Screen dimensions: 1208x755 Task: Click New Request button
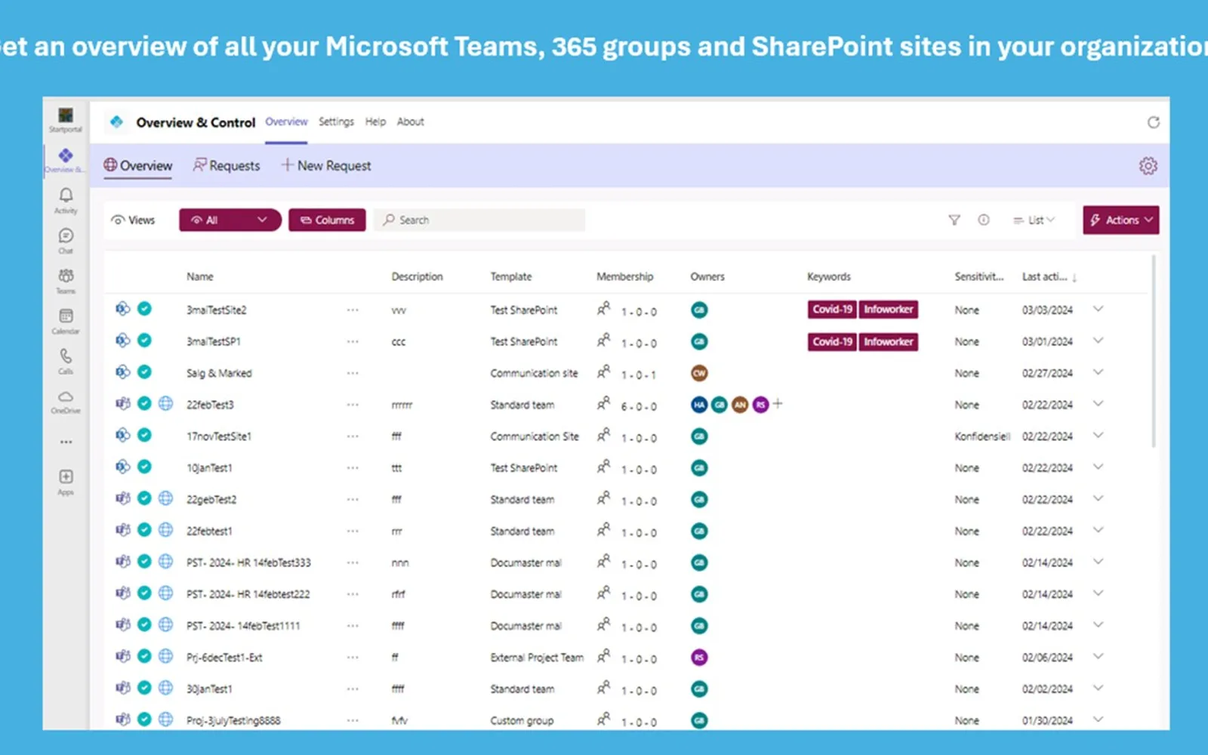point(326,165)
